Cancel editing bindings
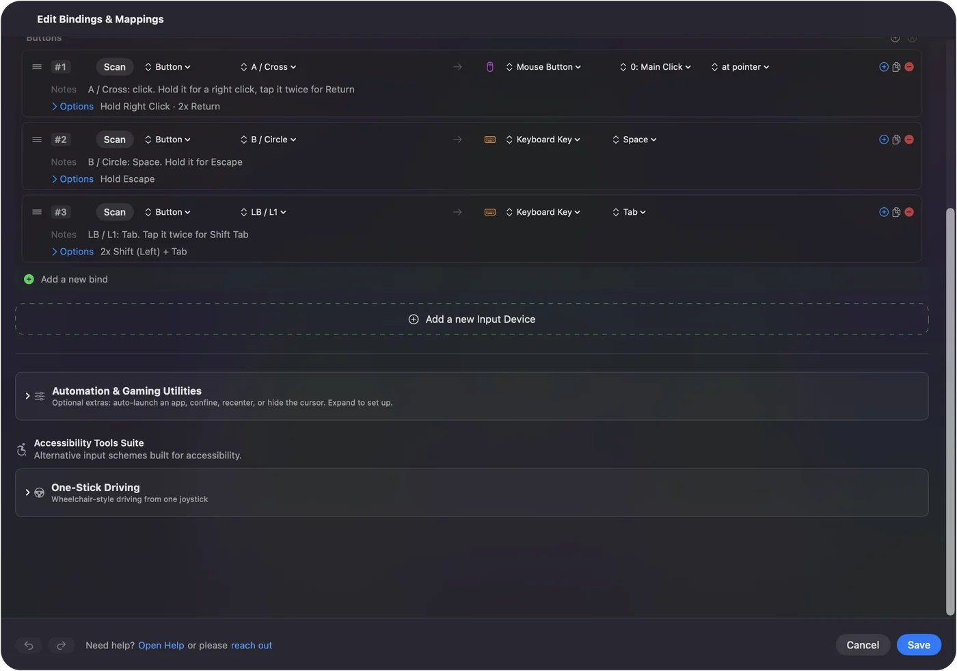Image resolution: width=957 pixels, height=671 pixels. 863,645
